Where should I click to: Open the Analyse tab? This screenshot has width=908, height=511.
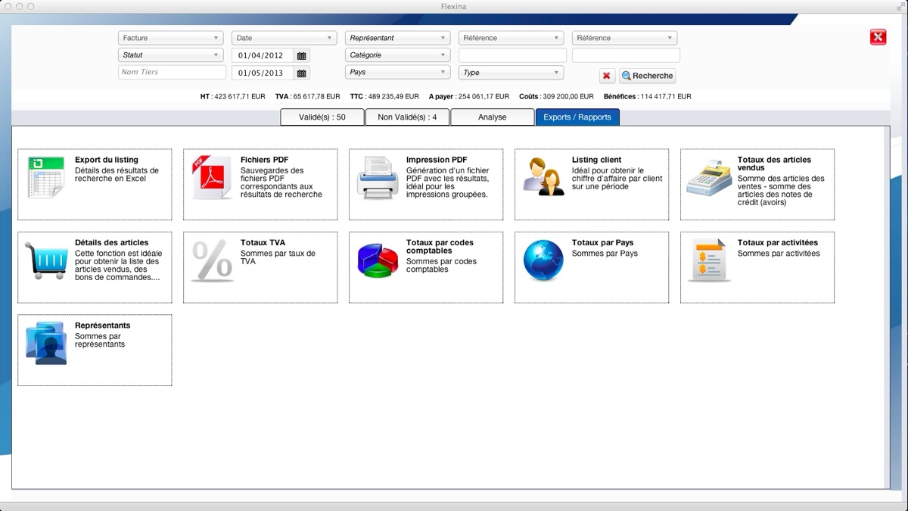coord(493,117)
